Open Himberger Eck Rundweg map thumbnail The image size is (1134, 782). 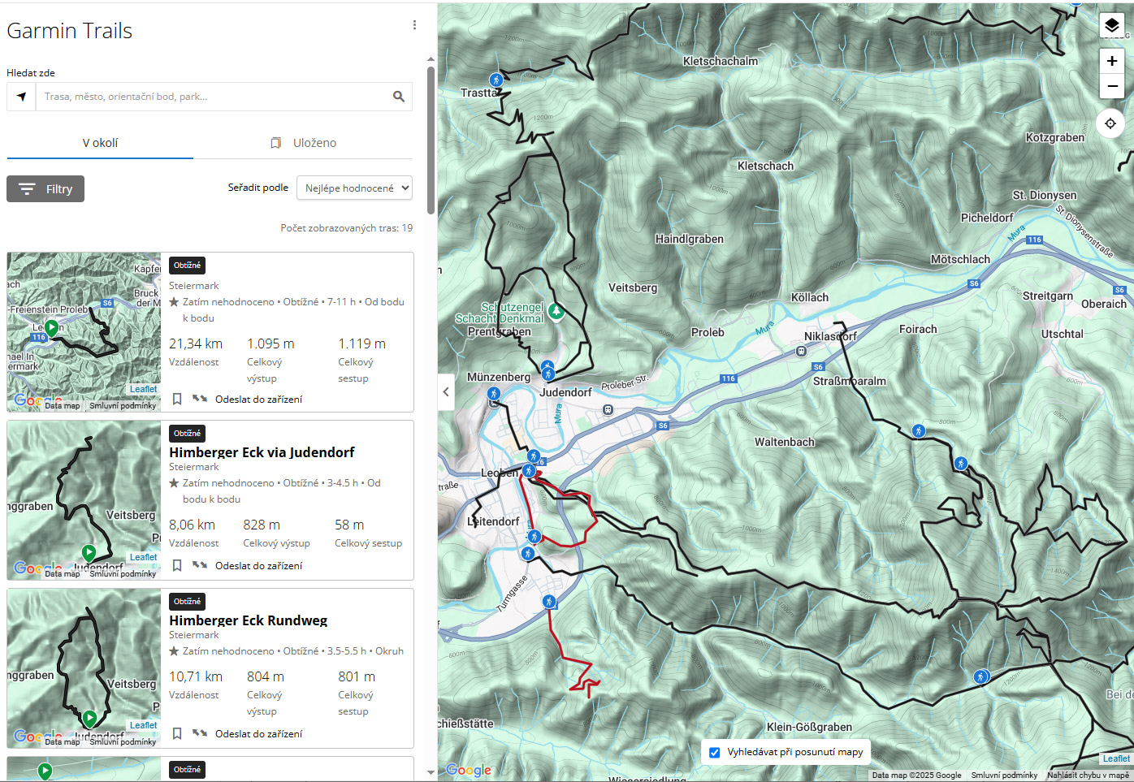[x=84, y=668]
